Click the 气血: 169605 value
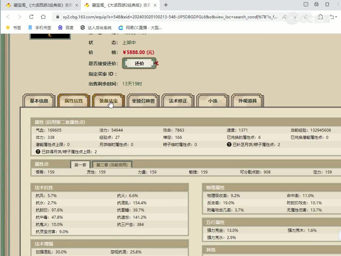Screen dimensions: 341x256 tap(49, 130)
